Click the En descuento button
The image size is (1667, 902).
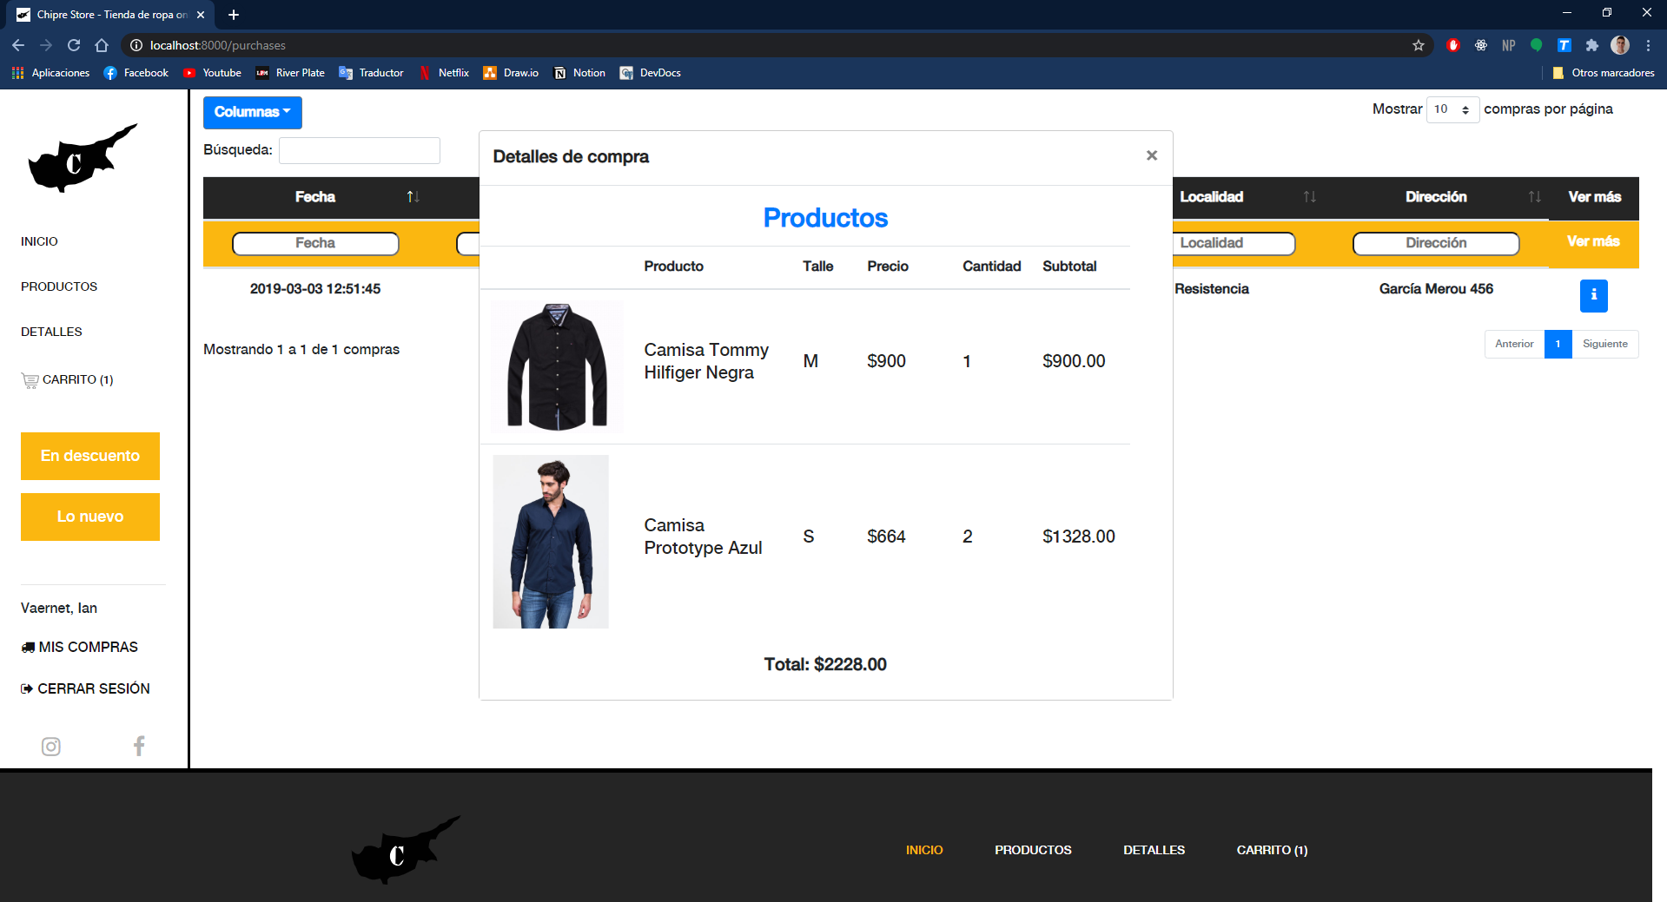[90, 456]
